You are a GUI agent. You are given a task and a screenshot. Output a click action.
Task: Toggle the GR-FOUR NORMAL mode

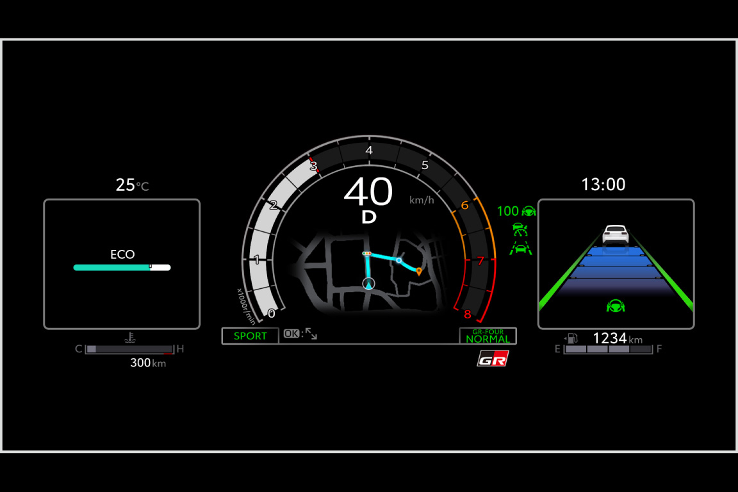488,336
